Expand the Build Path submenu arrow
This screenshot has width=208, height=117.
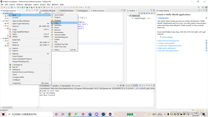tap(50, 40)
